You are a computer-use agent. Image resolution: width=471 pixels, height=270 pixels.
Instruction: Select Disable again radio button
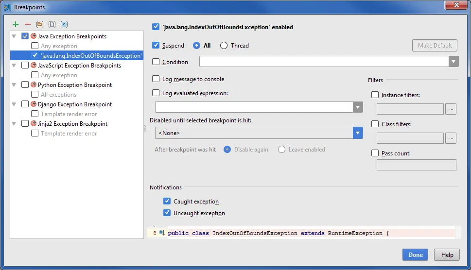[x=227, y=150]
